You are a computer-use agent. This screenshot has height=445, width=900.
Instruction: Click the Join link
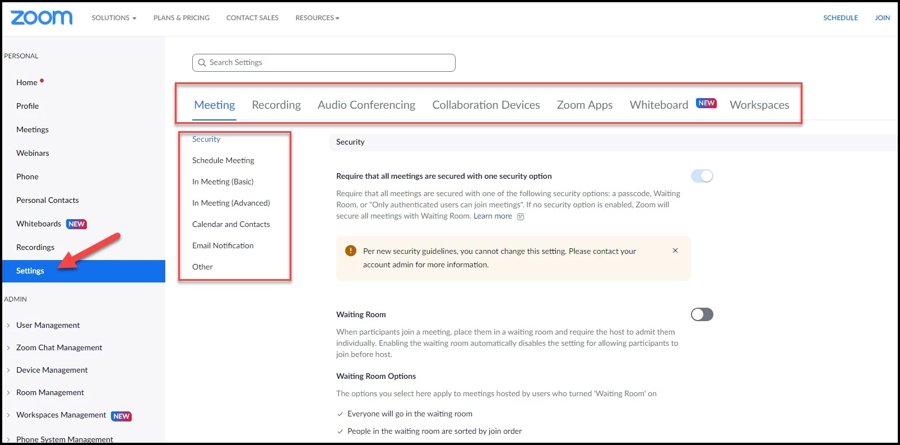point(882,18)
